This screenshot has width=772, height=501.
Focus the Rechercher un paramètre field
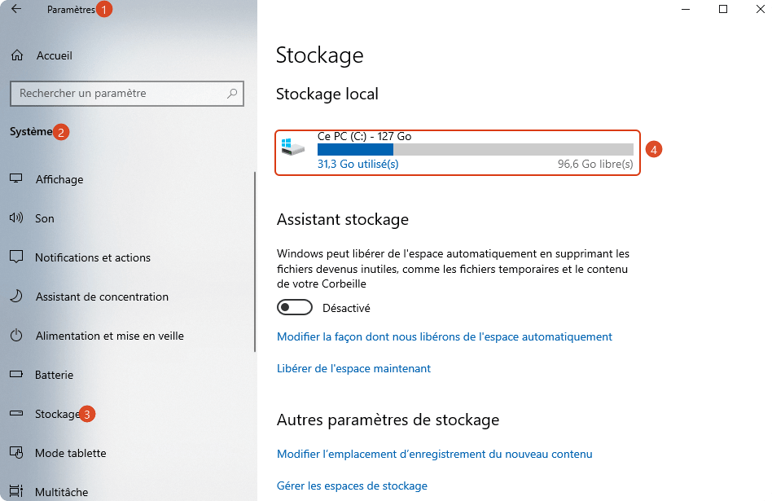click(126, 93)
